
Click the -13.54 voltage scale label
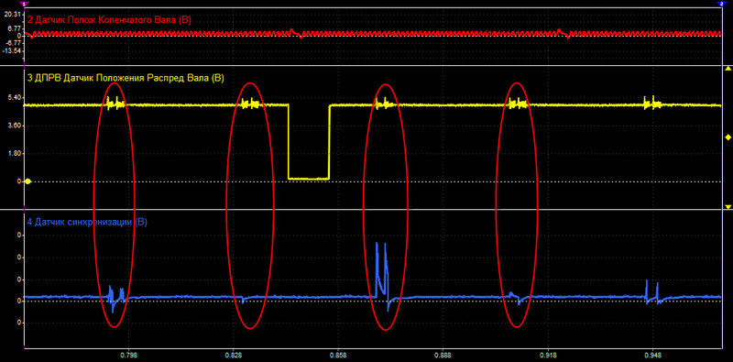[11, 50]
